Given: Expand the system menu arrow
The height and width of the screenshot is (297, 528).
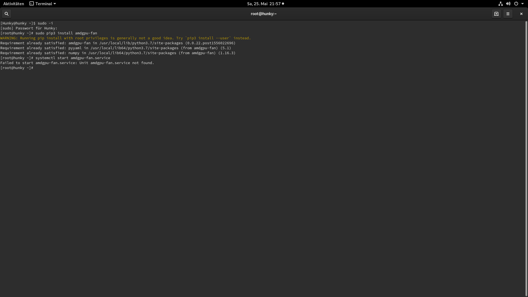Looking at the screenshot, I should coord(522,4).
